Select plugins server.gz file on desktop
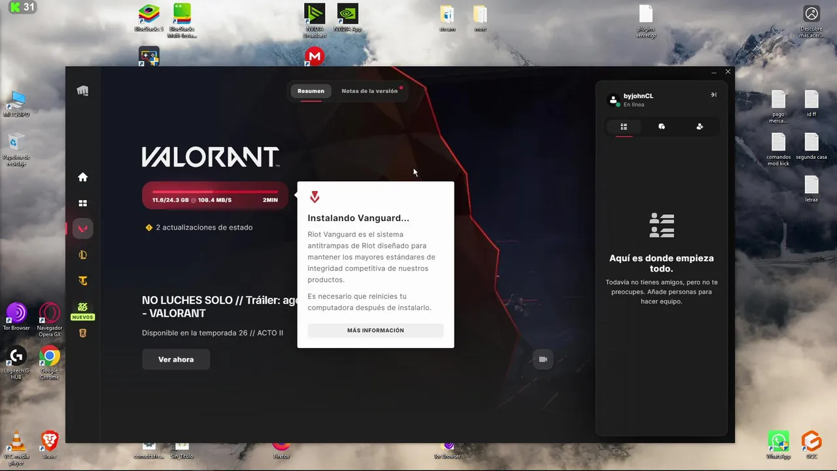837x471 pixels. pyautogui.click(x=646, y=22)
